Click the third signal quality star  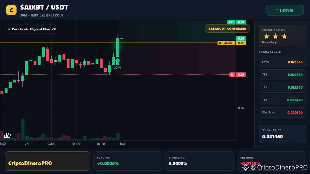(x=284, y=36)
